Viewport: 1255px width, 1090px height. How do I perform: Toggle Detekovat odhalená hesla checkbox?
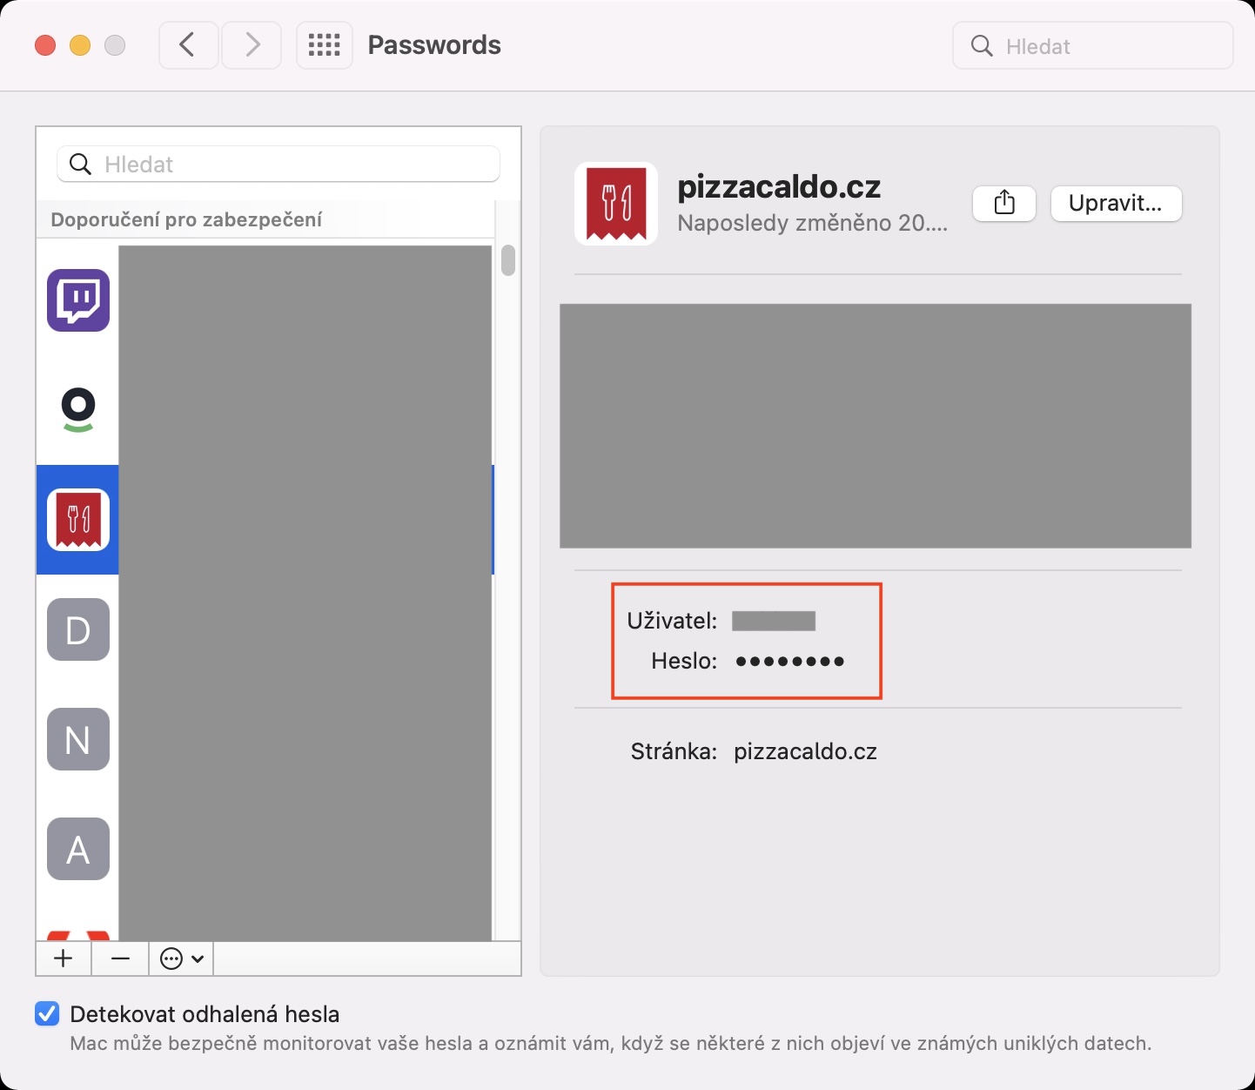[47, 1013]
